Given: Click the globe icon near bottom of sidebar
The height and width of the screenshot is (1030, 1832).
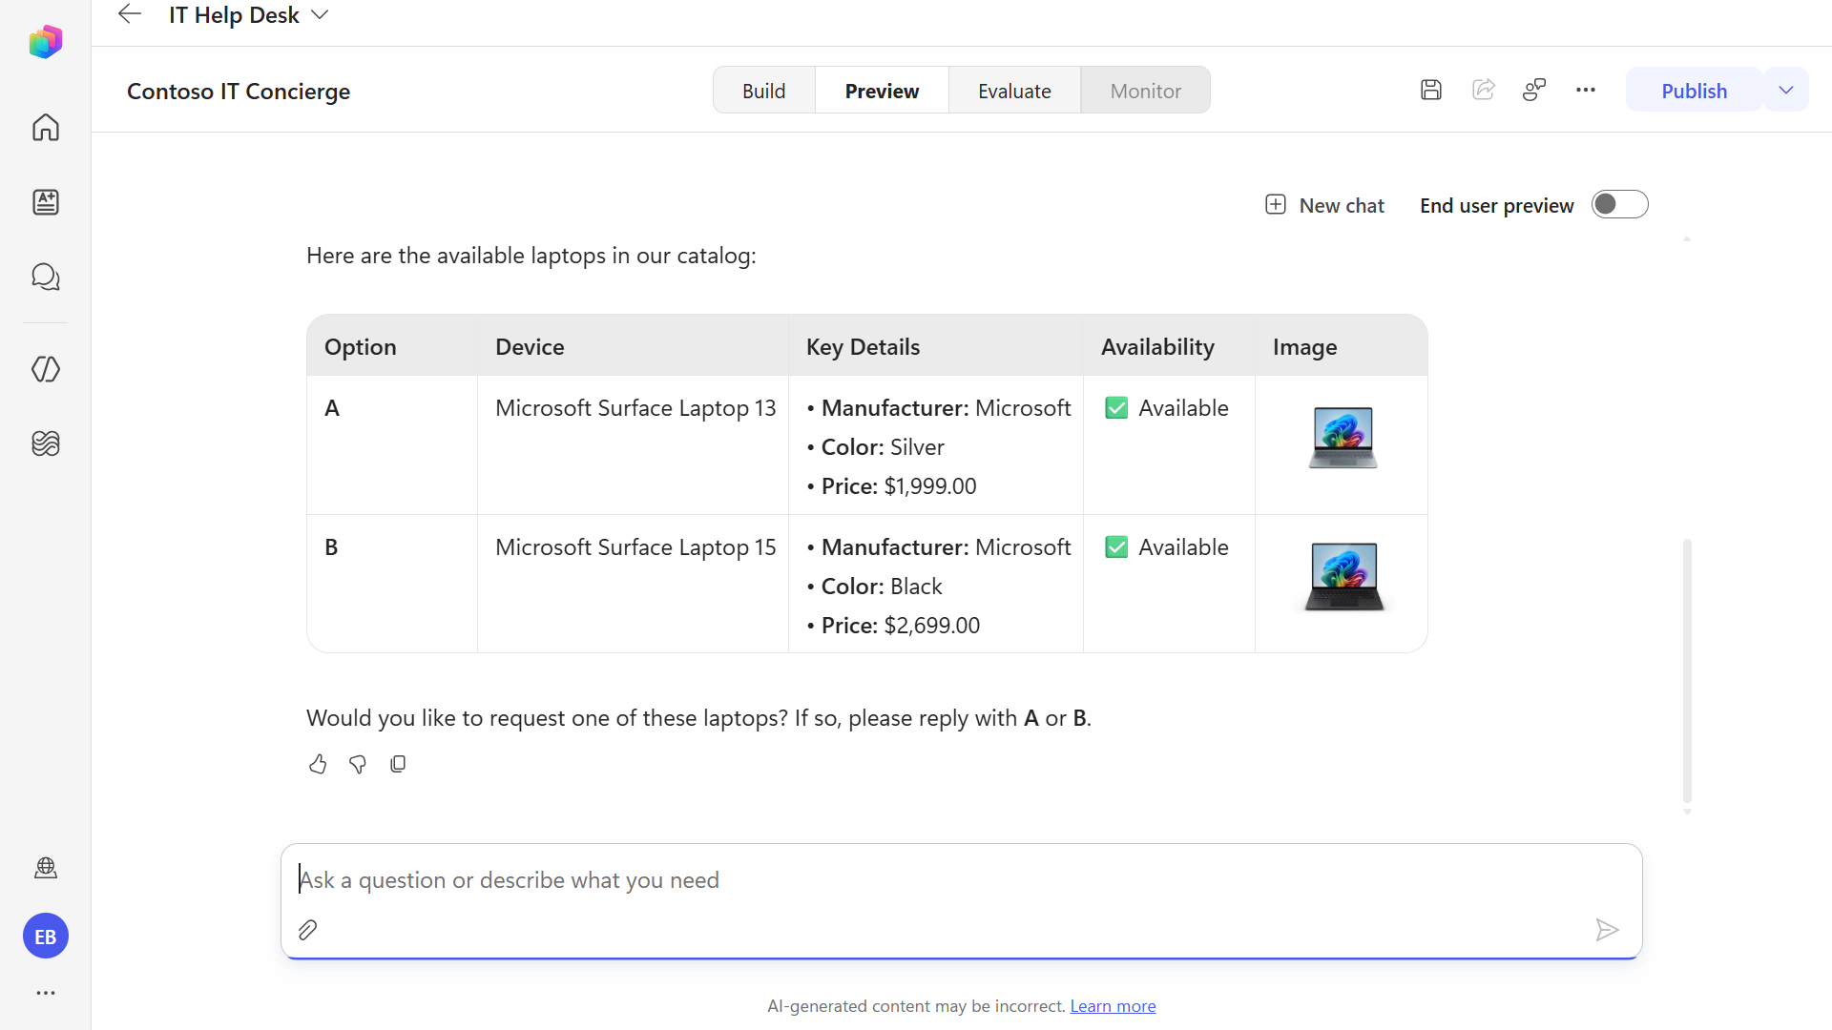Looking at the screenshot, I should (45, 868).
